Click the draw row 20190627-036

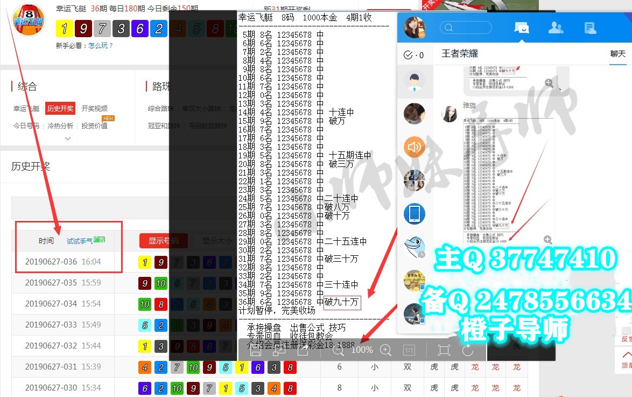pyautogui.click(x=63, y=261)
